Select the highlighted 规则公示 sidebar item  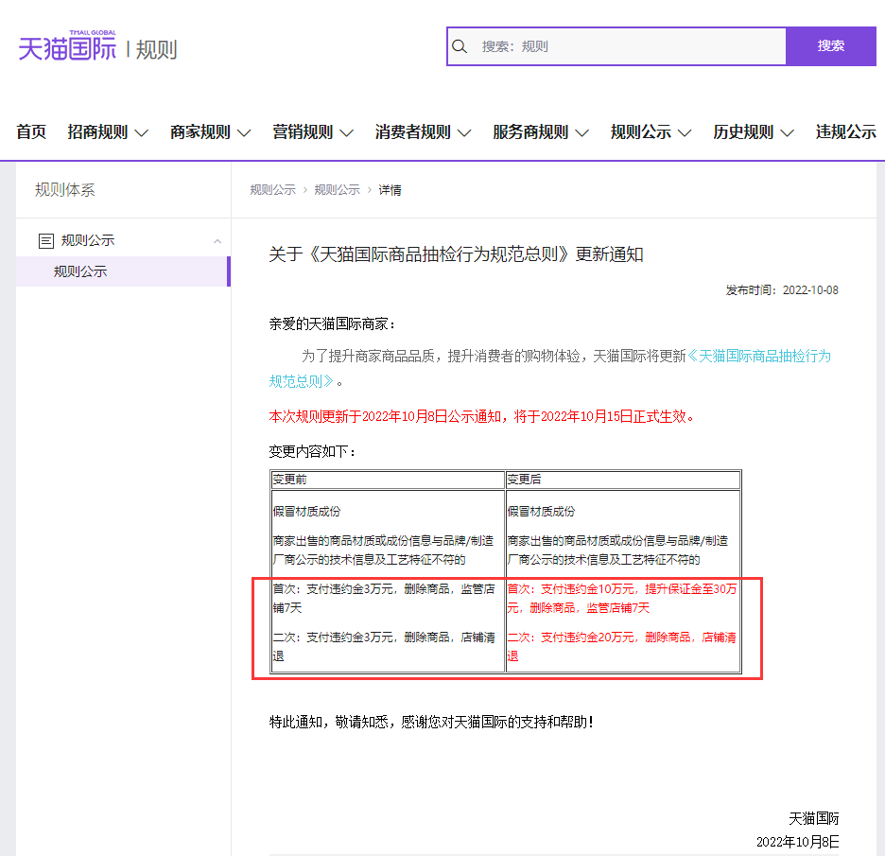click(x=123, y=271)
